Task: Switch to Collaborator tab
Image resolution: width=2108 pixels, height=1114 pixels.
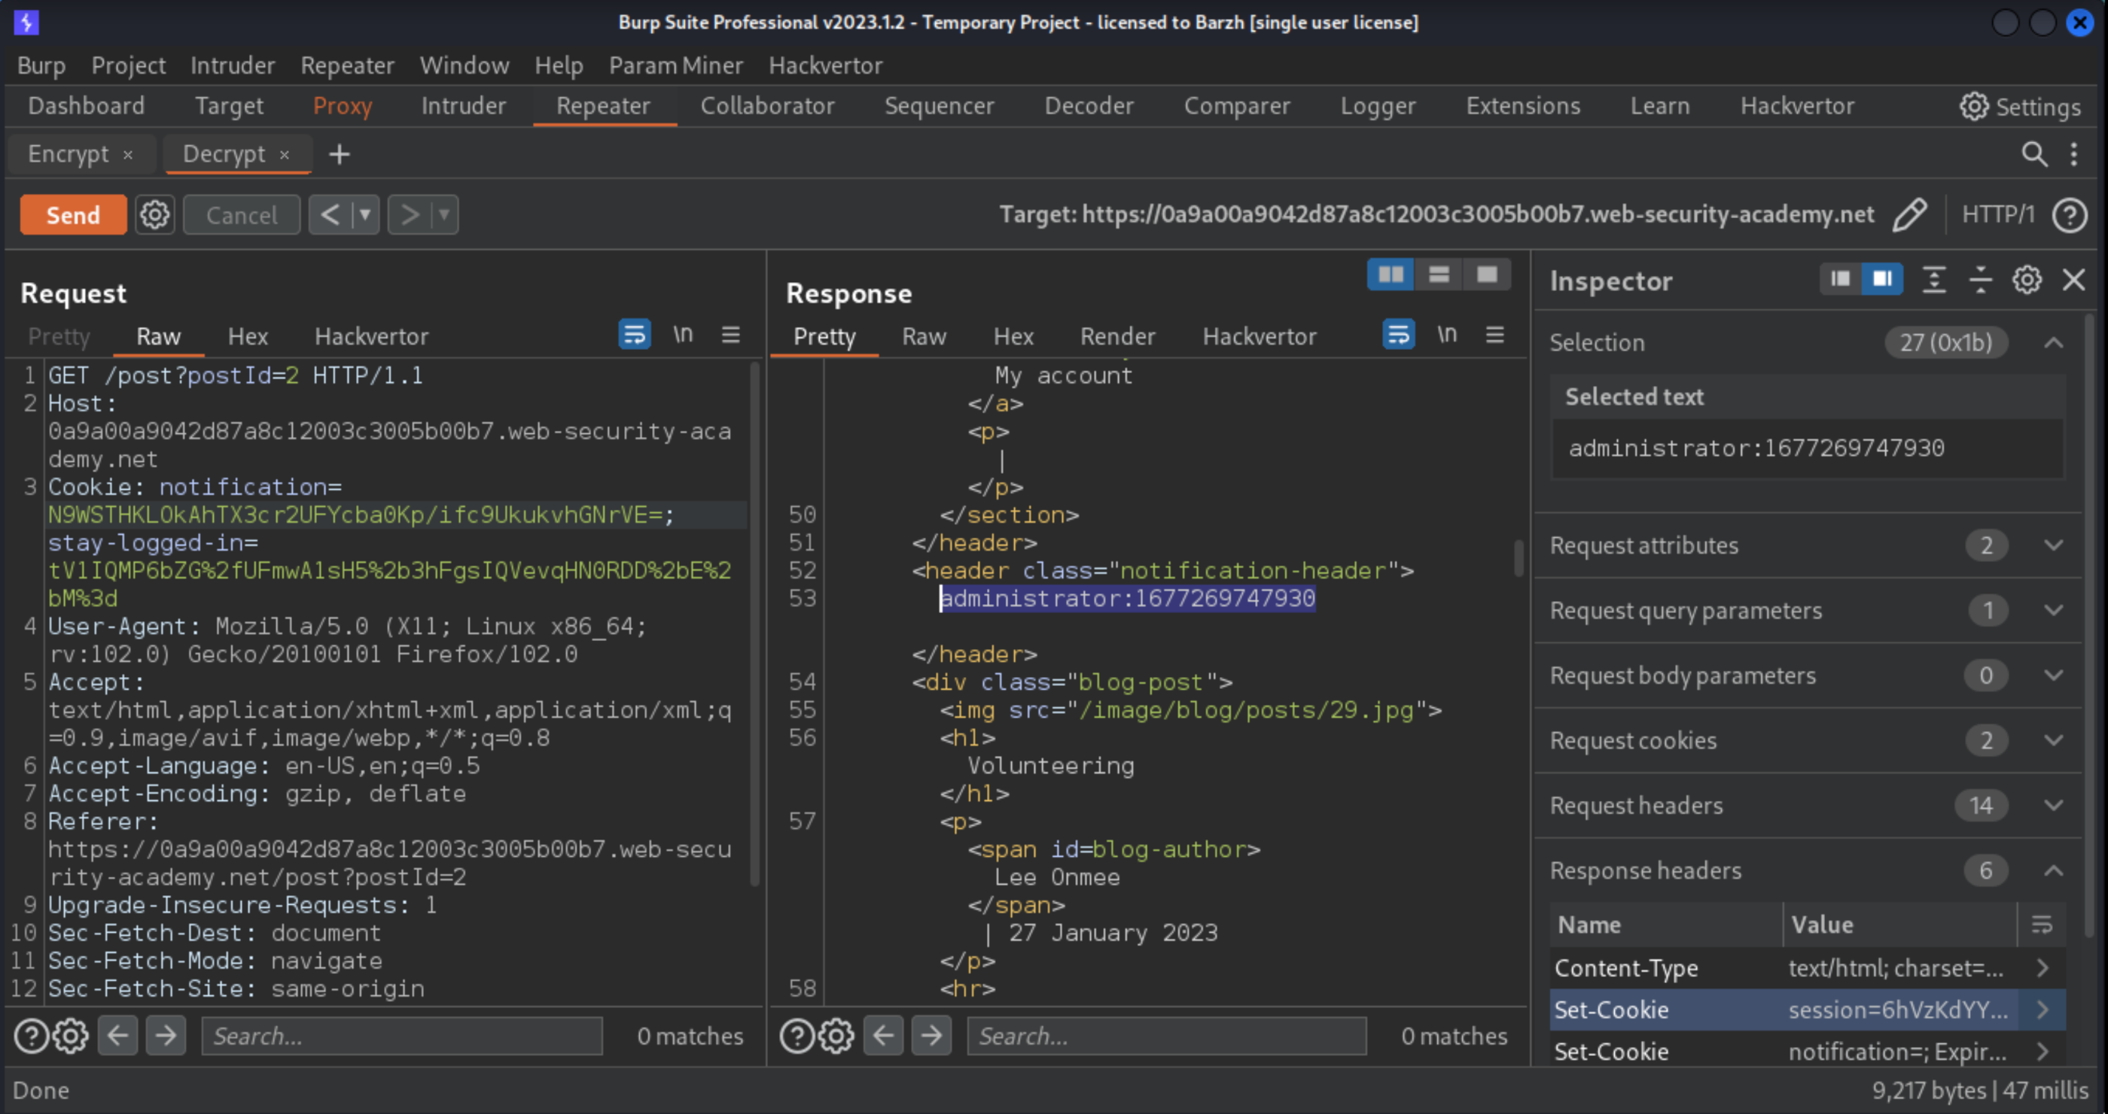Action: [x=766, y=106]
